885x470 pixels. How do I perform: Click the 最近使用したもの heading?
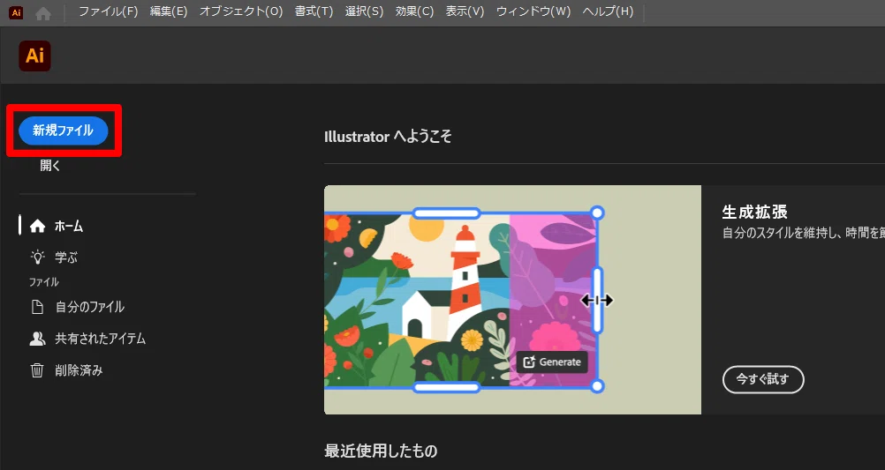click(x=381, y=451)
